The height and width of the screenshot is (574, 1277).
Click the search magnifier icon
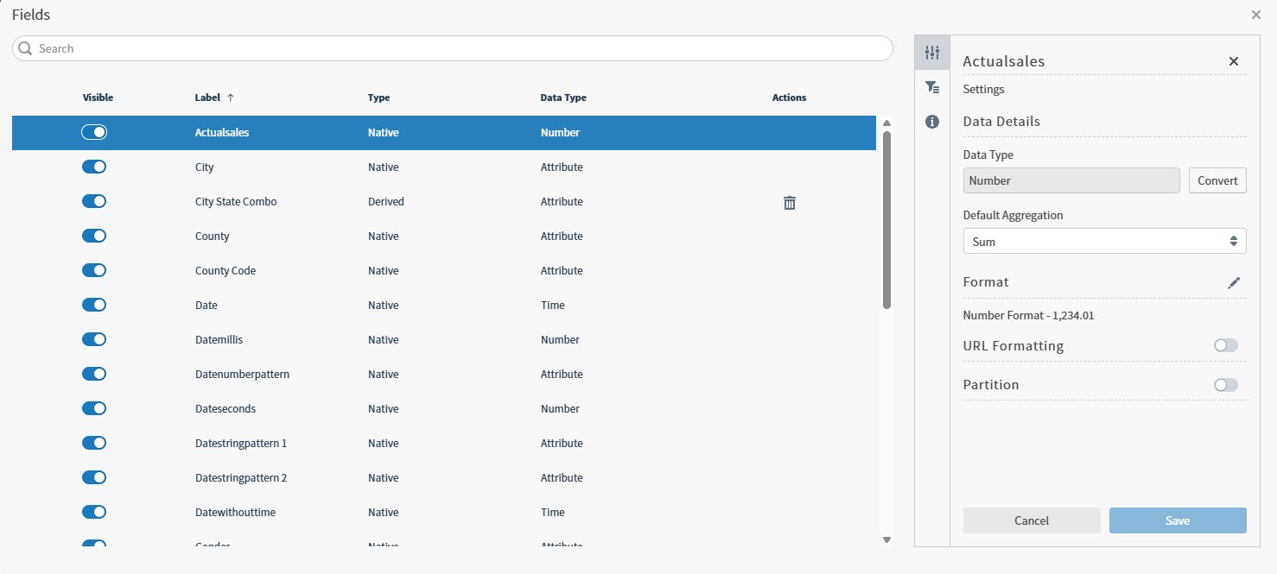tap(24, 48)
